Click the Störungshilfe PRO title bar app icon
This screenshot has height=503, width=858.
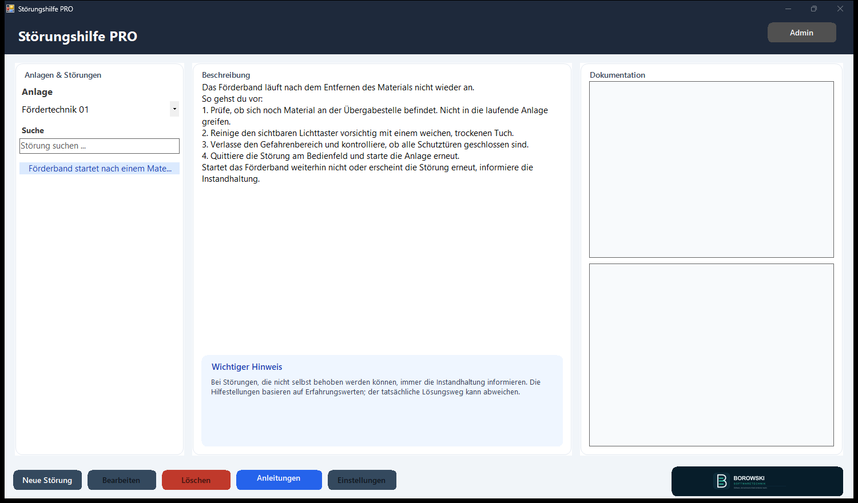pyautogui.click(x=10, y=9)
